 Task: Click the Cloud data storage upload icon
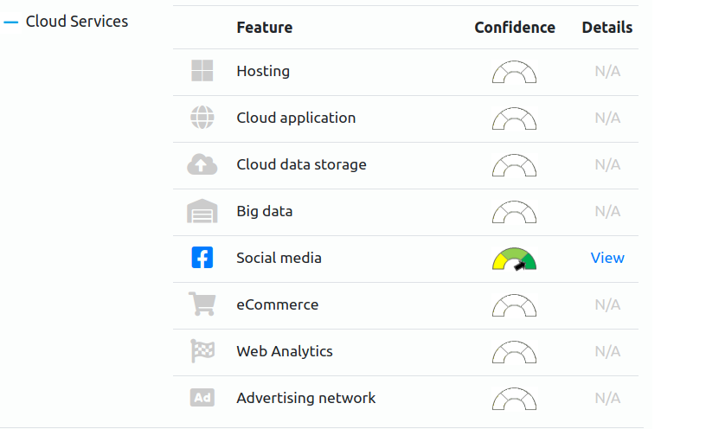[202, 164]
